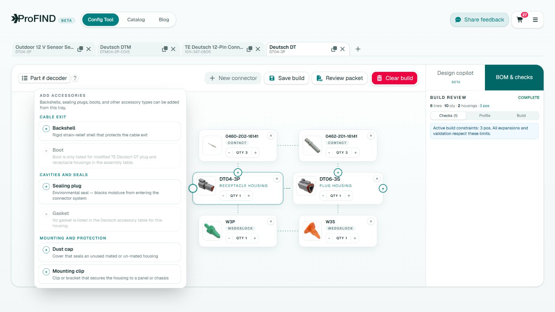This screenshot has height=312, width=555.
Task: Decrease quantity of DT04-3P housing
Action: coord(223,196)
